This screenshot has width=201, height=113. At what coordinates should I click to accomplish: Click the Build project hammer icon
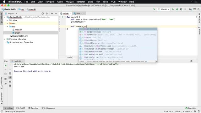pos(154,9)
